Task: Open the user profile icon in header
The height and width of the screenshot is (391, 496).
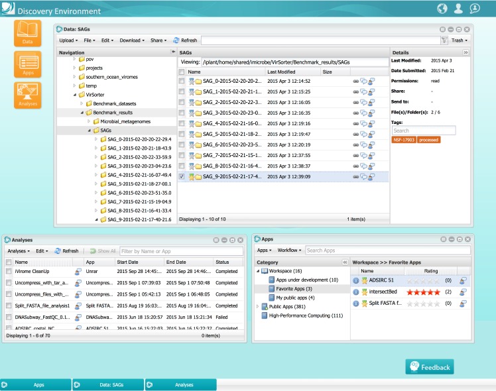Action: (x=458, y=9)
